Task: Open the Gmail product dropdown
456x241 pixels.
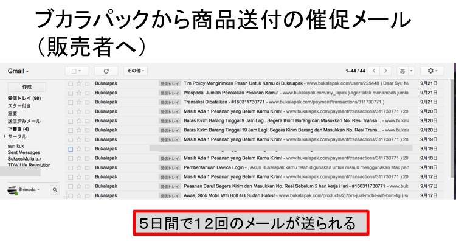Action: (18, 71)
